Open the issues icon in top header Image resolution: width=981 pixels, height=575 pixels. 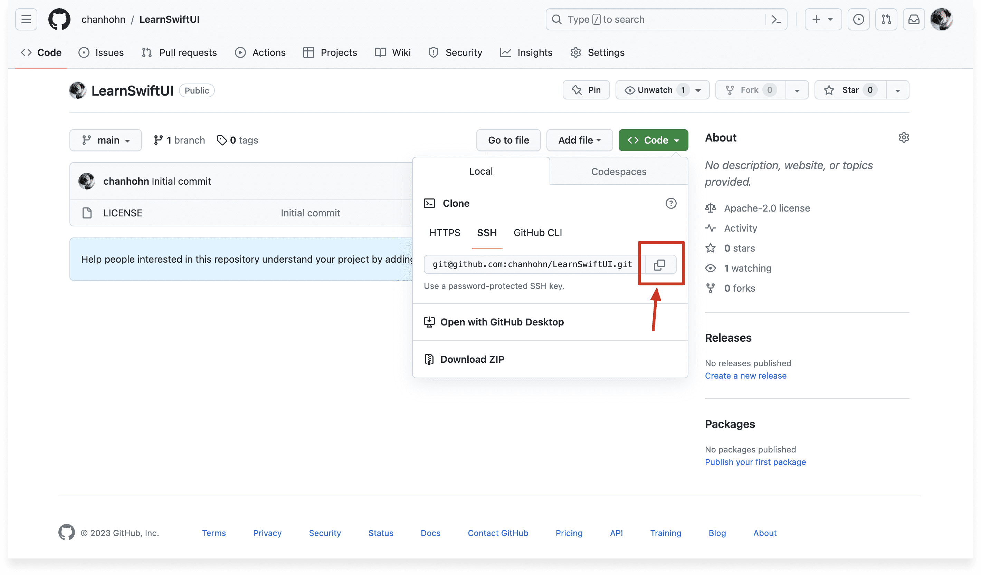coord(858,19)
